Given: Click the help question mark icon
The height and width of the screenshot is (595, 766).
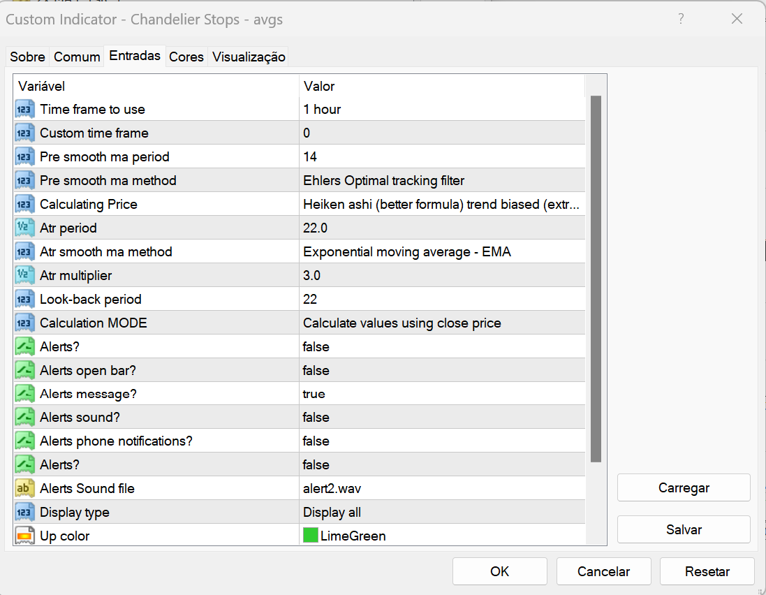Looking at the screenshot, I should 681,19.
